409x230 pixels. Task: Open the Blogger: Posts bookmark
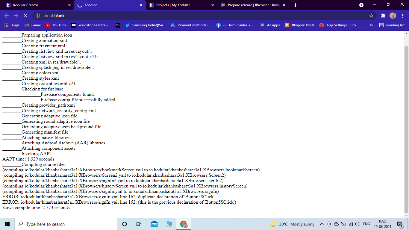(x=299, y=25)
